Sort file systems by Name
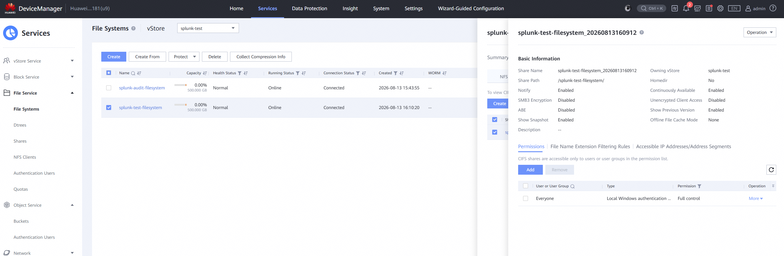 pyautogui.click(x=139, y=73)
